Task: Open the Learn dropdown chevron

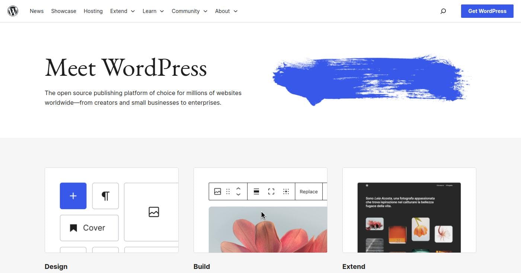Action: tap(162, 12)
